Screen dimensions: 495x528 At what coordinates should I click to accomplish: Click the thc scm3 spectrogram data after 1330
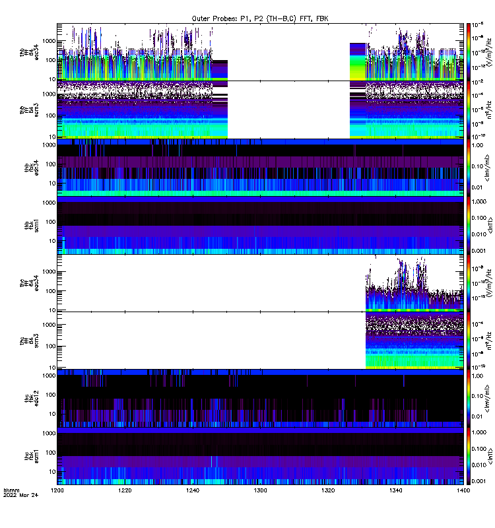(414, 341)
